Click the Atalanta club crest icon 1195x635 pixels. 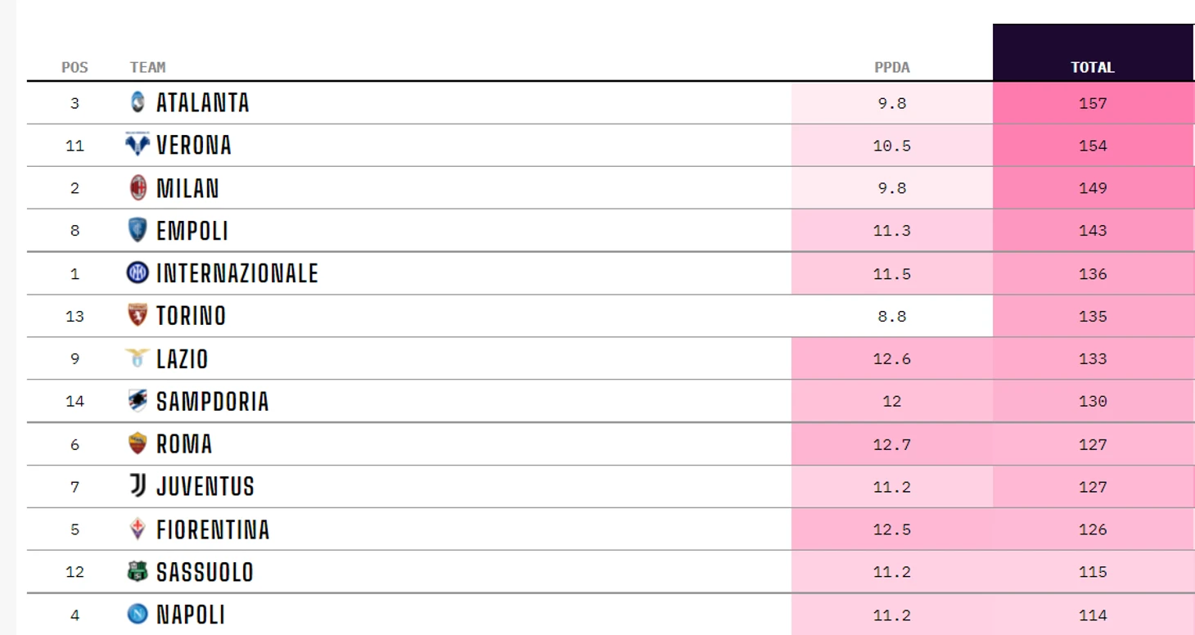(x=138, y=102)
